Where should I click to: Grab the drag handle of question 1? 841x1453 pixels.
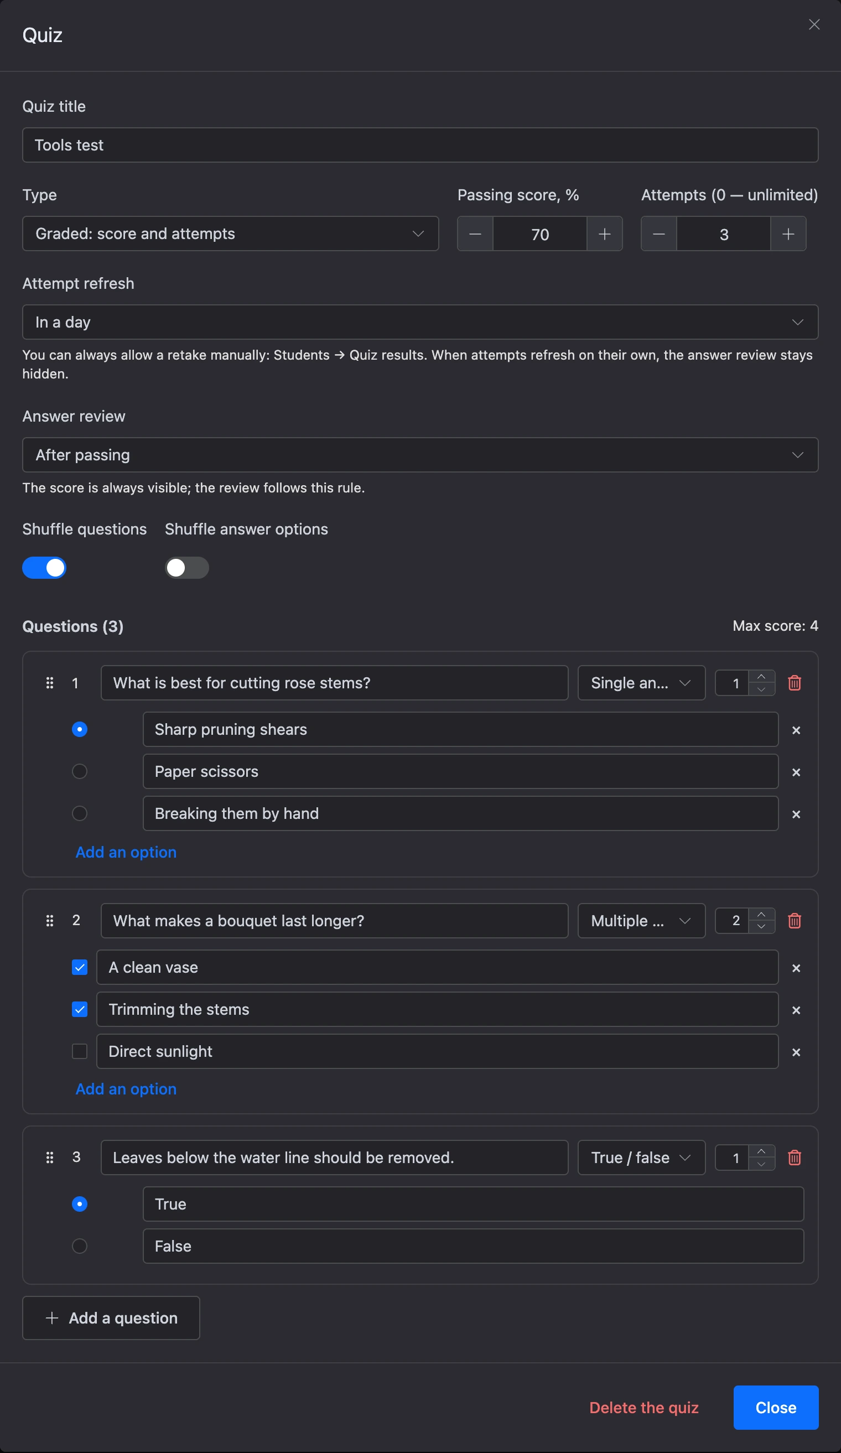50,683
